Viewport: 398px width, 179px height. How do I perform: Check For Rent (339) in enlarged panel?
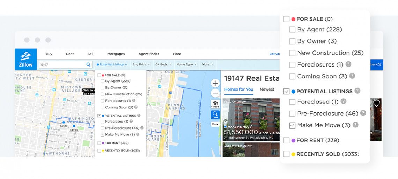tap(286, 140)
